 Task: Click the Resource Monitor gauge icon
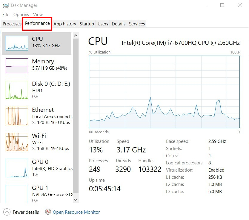pyautogui.click(x=48, y=212)
